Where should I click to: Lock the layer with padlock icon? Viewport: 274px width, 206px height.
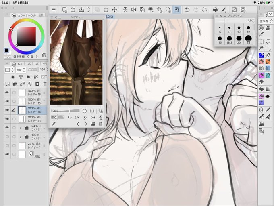tap(28, 77)
